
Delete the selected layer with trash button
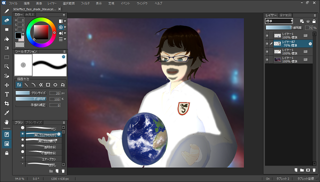coord(314,170)
